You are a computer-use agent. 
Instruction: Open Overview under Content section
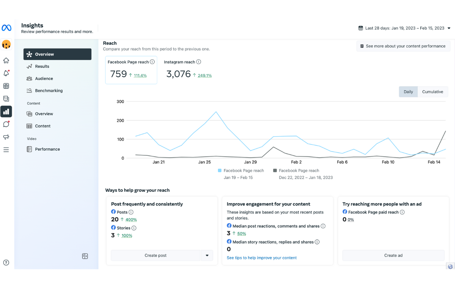pyautogui.click(x=57, y=114)
